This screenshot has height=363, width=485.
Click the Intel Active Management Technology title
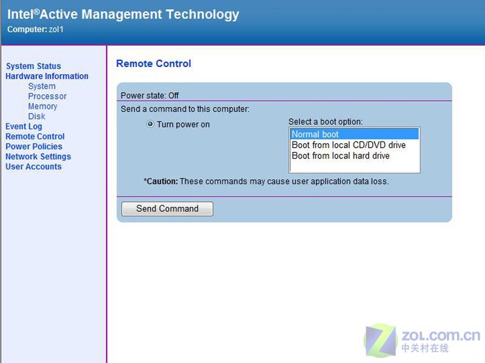[x=123, y=14]
